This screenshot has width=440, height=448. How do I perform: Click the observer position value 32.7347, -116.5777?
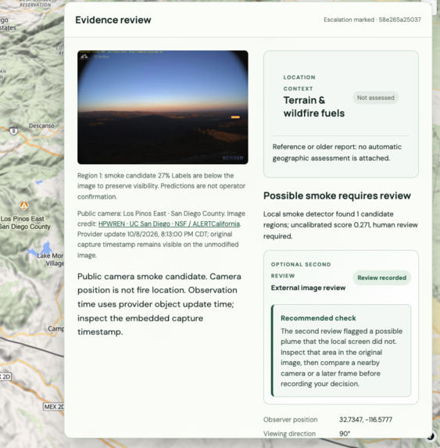366,420
